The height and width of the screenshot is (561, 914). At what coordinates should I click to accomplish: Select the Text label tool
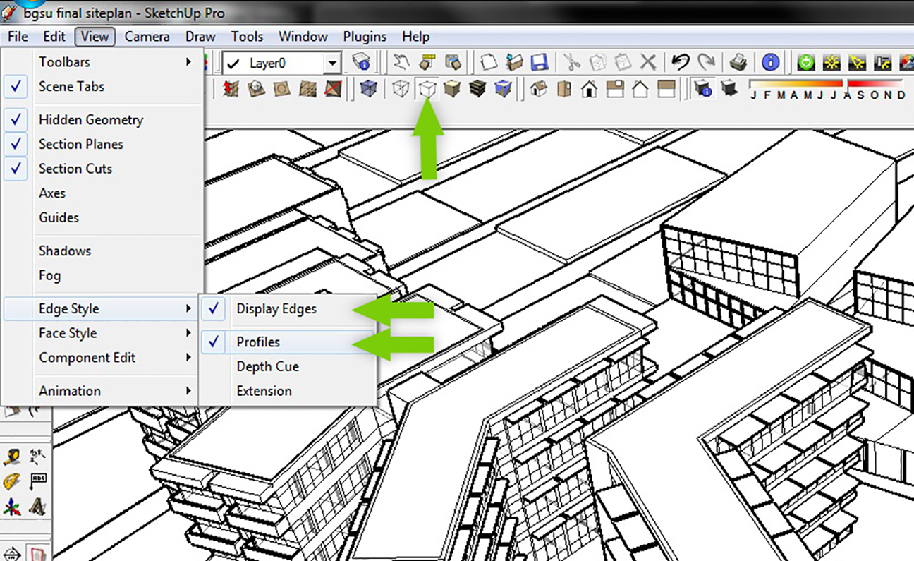click(37, 482)
